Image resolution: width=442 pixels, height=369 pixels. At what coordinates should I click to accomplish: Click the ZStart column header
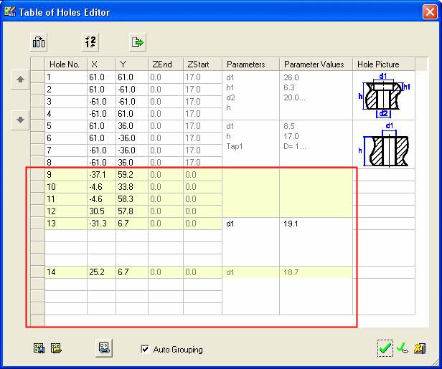pyautogui.click(x=202, y=64)
